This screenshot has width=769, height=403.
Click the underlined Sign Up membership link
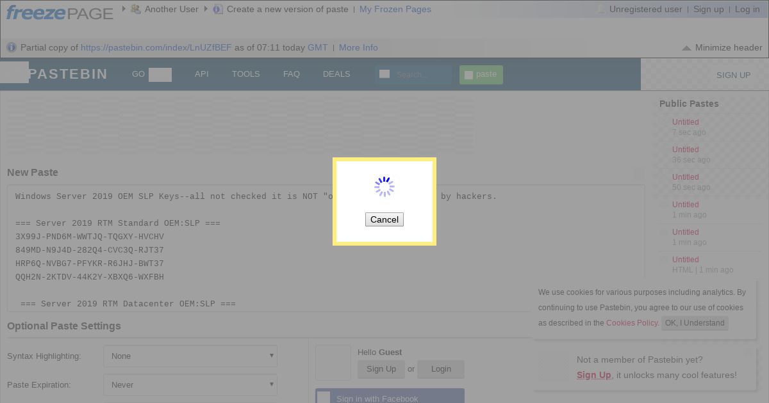coord(594,375)
